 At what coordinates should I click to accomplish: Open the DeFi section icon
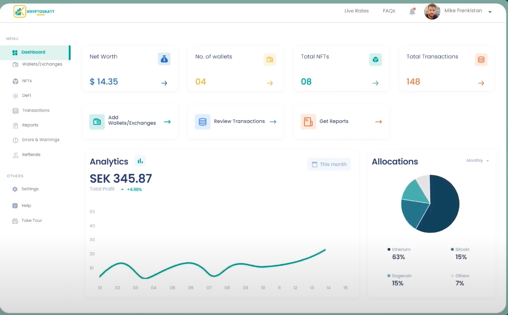[x=14, y=95]
